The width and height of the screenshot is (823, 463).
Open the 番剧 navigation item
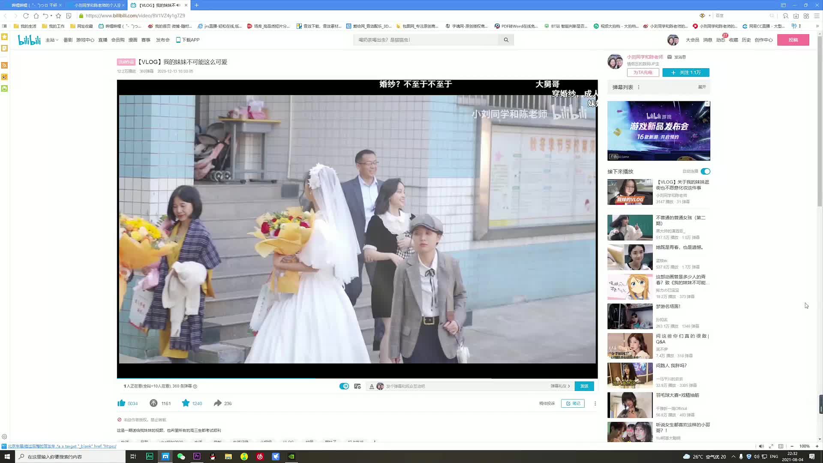coord(68,40)
